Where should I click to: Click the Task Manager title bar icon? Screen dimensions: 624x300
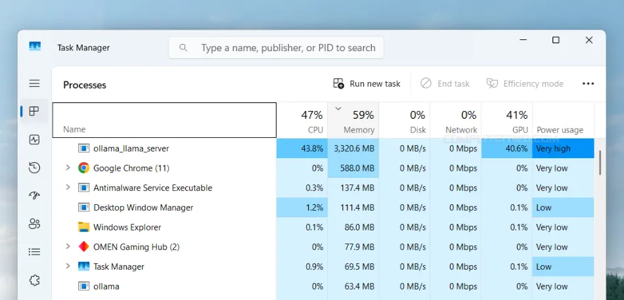35,47
